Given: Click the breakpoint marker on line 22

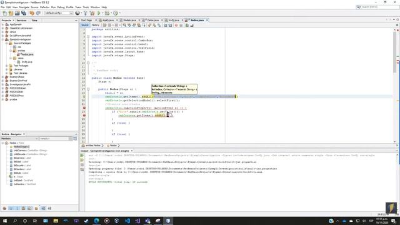Looking at the screenshot, I should click(x=84, y=108).
